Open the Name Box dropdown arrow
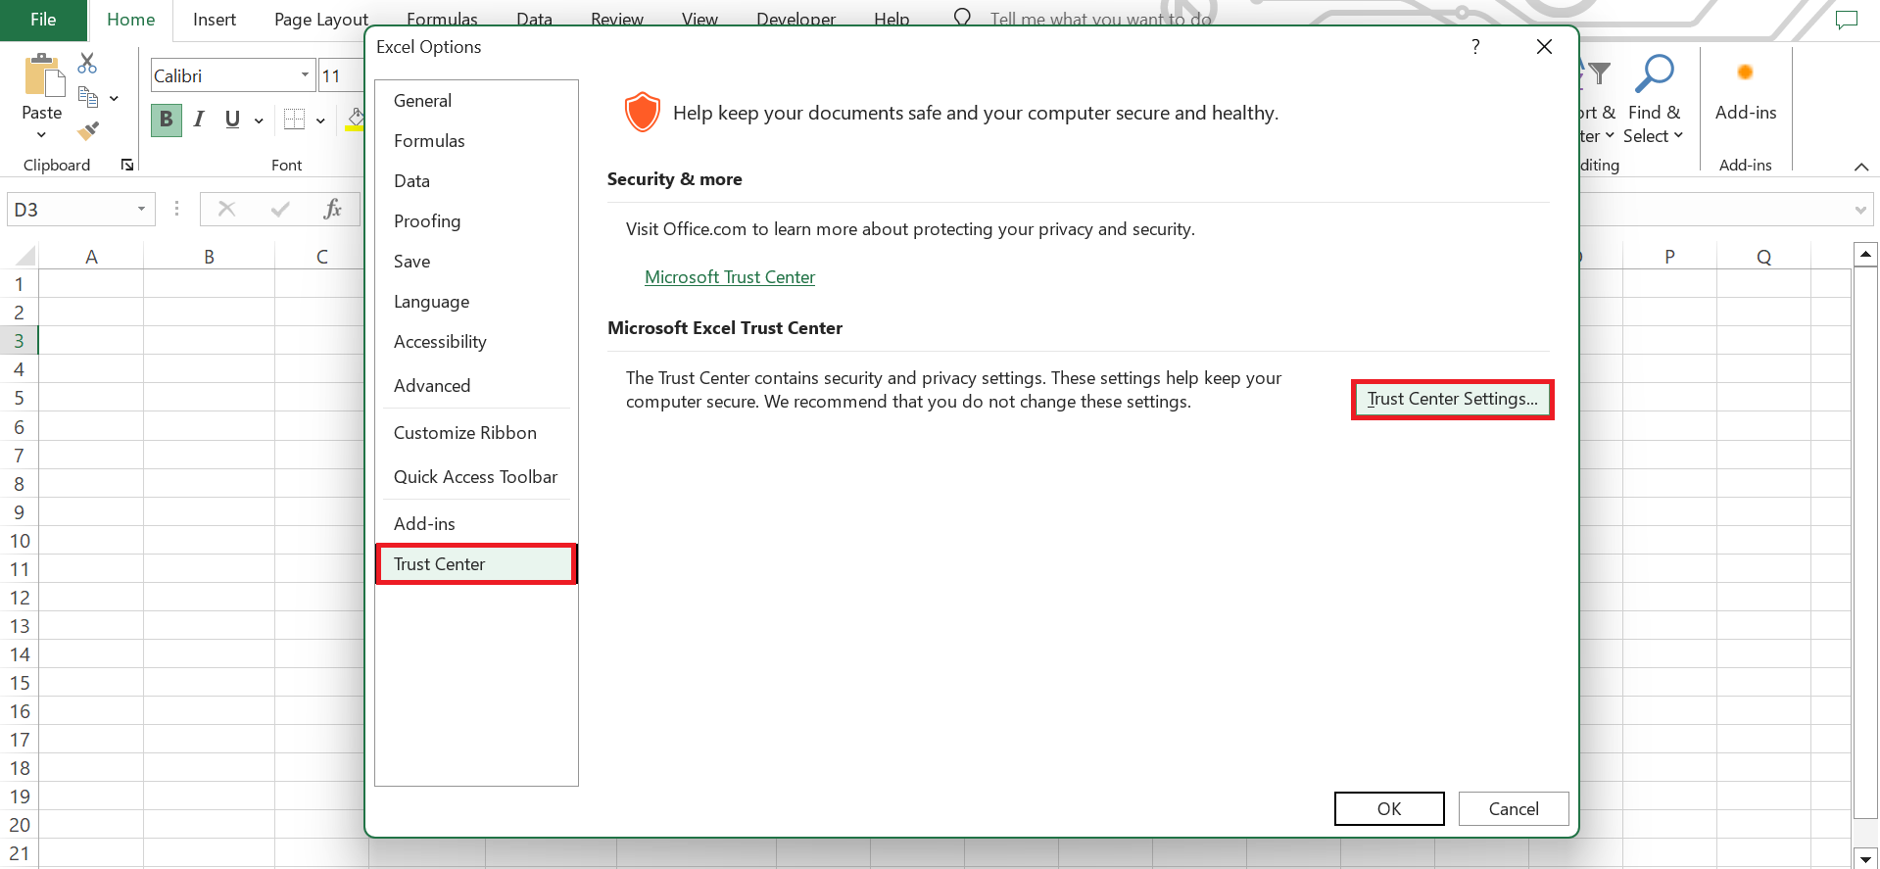The image size is (1880, 869). point(141,209)
